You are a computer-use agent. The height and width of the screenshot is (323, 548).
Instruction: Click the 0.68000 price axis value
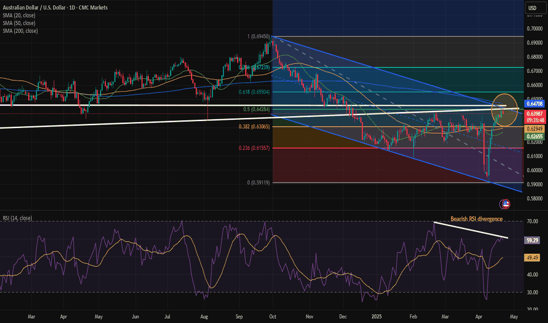534,56
